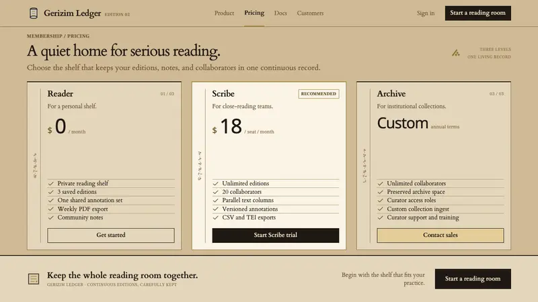
Task: Open the Product nav item
Action: pyautogui.click(x=224, y=13)
